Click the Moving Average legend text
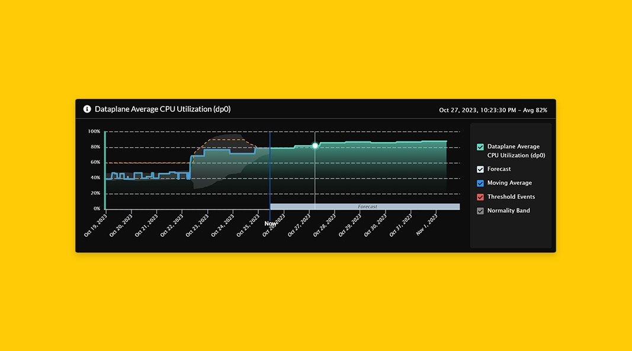The width and height of the screenshot is (632, 351). point(509,183)
